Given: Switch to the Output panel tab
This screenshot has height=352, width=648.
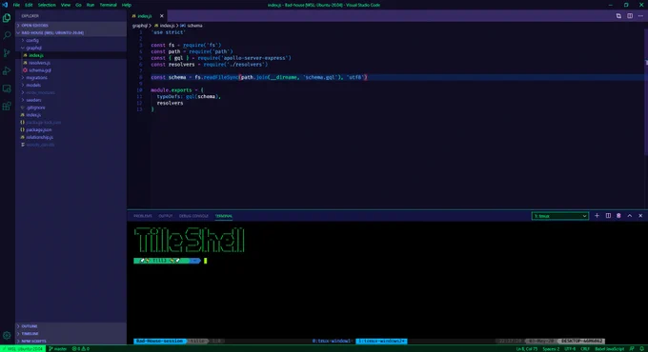Looking at the screenshot, I should click(x=165, y=216).
